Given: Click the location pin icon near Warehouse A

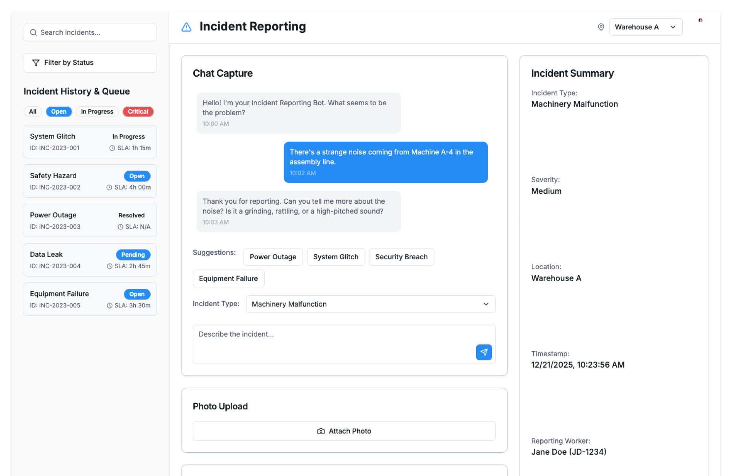Looking at the screenshot, I should [601, 27].
